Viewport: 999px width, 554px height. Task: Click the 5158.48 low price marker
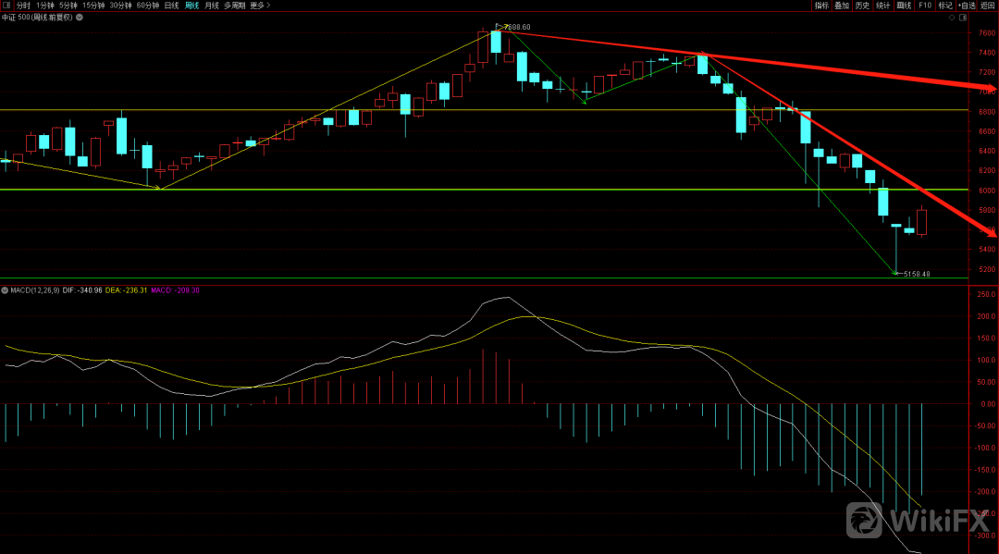coord(916,274)
